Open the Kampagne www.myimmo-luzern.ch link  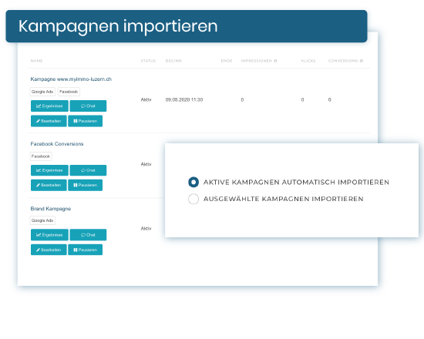pos(71,79)
